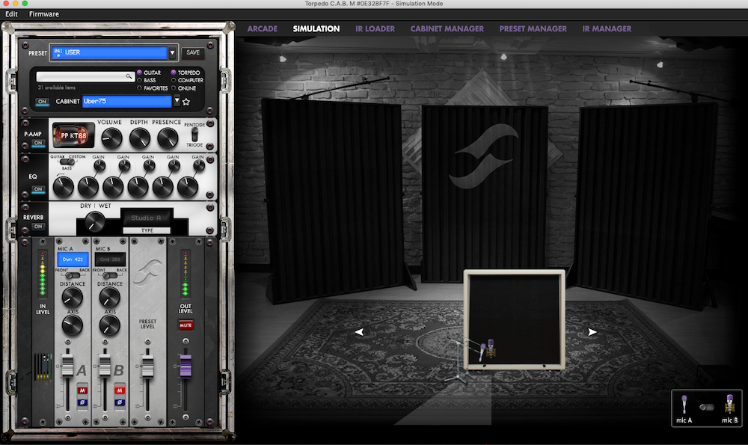Screen dimensions: 748x445
Task: Click the microphones in front of cabinet
Action: tap(487, 350)
